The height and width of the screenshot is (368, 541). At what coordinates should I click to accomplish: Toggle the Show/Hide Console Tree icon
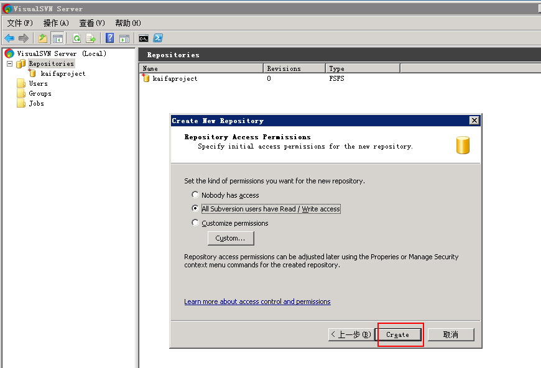[x=58, y=38]
